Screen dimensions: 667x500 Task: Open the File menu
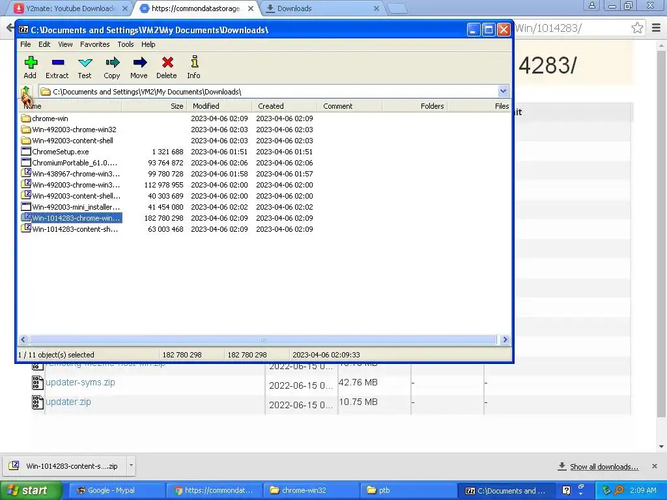[25, 44]
